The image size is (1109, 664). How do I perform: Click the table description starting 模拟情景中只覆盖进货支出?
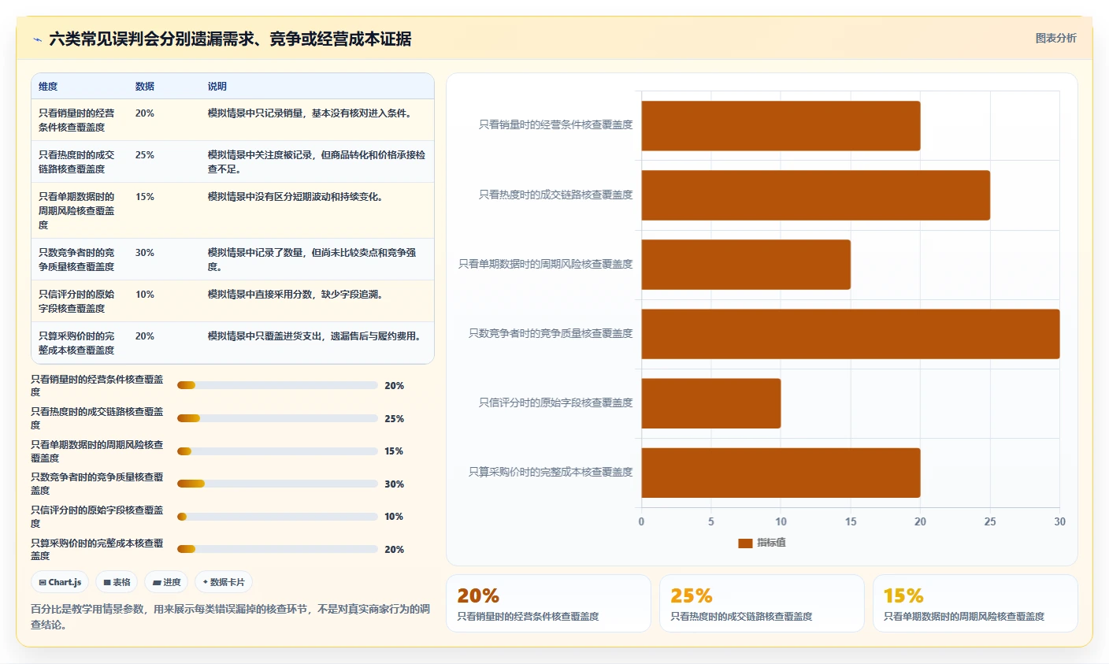point(316,336)
